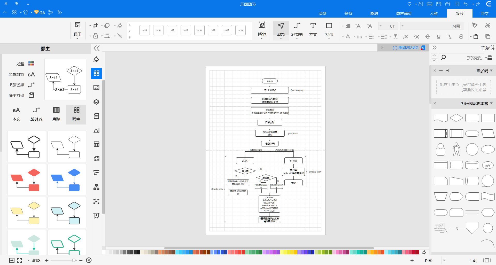Click the Format Painter brush icon

(475, 25)
